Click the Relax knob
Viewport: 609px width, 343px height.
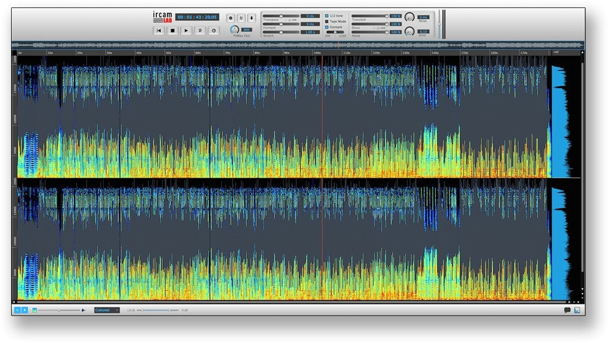409,17
